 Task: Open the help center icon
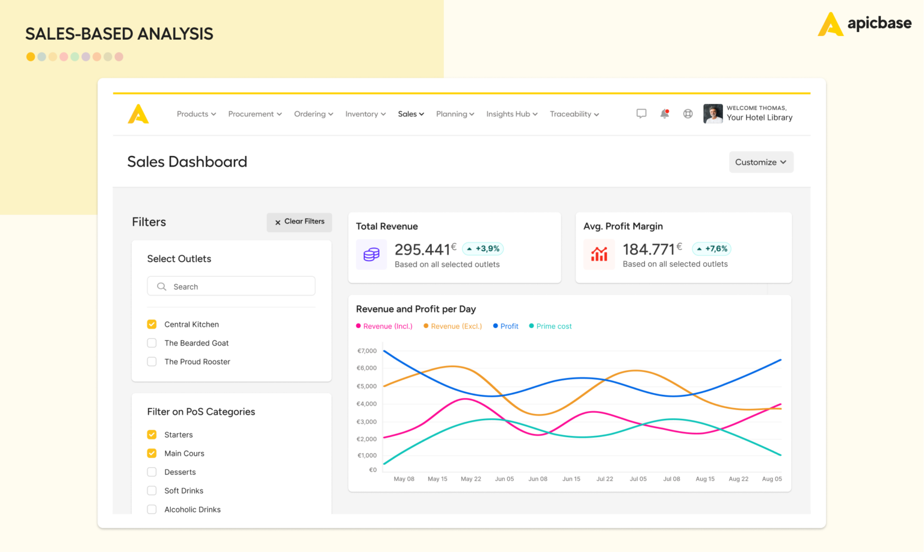pyautogui.click(x=688, y=113)
